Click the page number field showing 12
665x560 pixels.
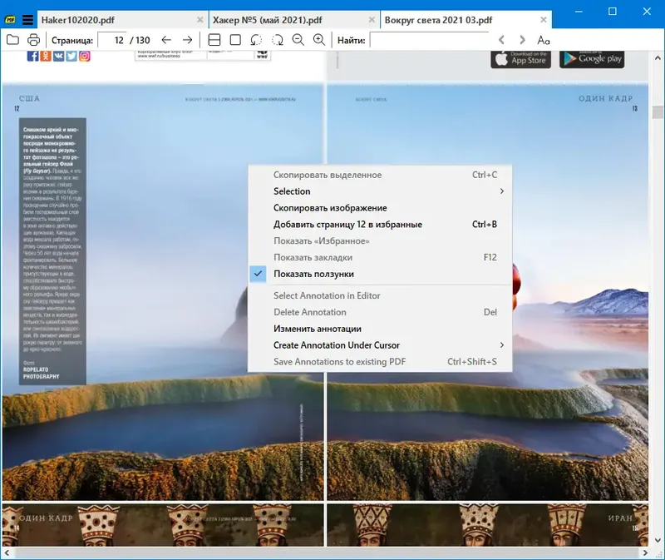click(112, 40)
